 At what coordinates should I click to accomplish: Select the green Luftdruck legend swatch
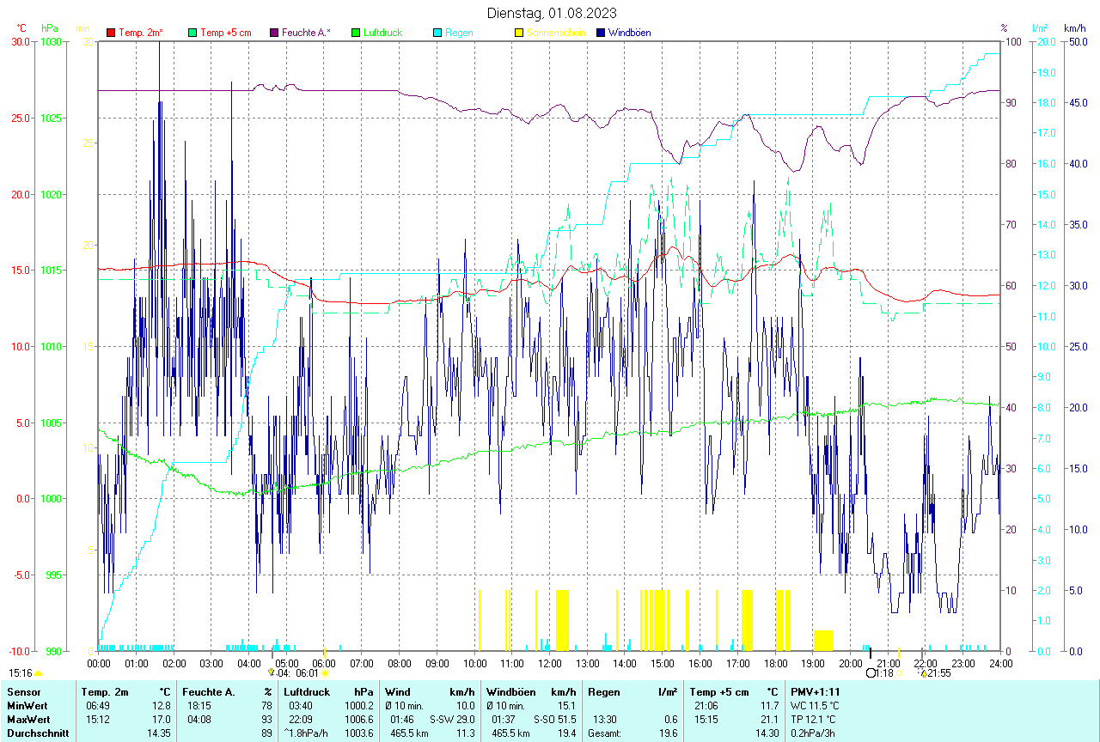click(x=356, y=33)
